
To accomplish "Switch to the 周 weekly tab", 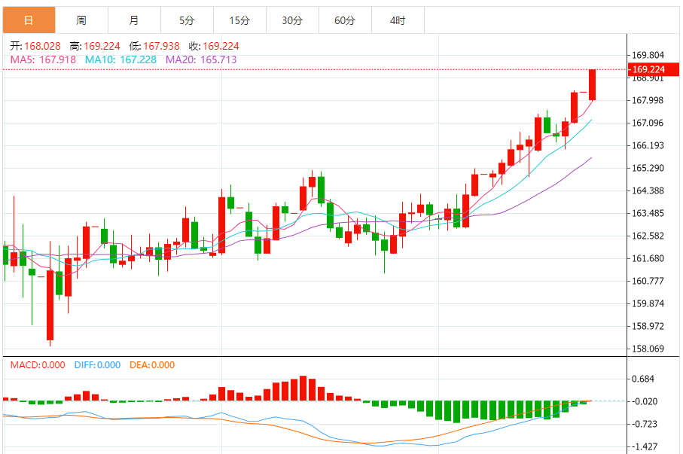I will (x=81, y=20).
